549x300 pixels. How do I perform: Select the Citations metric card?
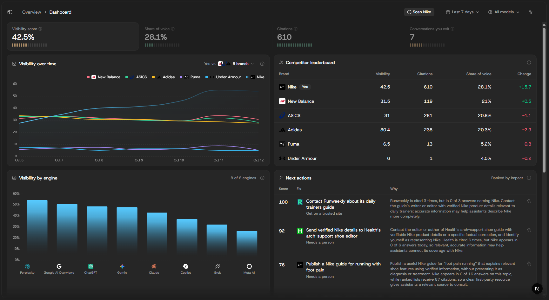click(338, 36)
